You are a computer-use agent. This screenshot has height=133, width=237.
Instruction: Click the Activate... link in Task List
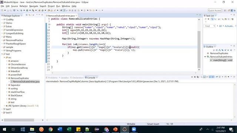229,26
